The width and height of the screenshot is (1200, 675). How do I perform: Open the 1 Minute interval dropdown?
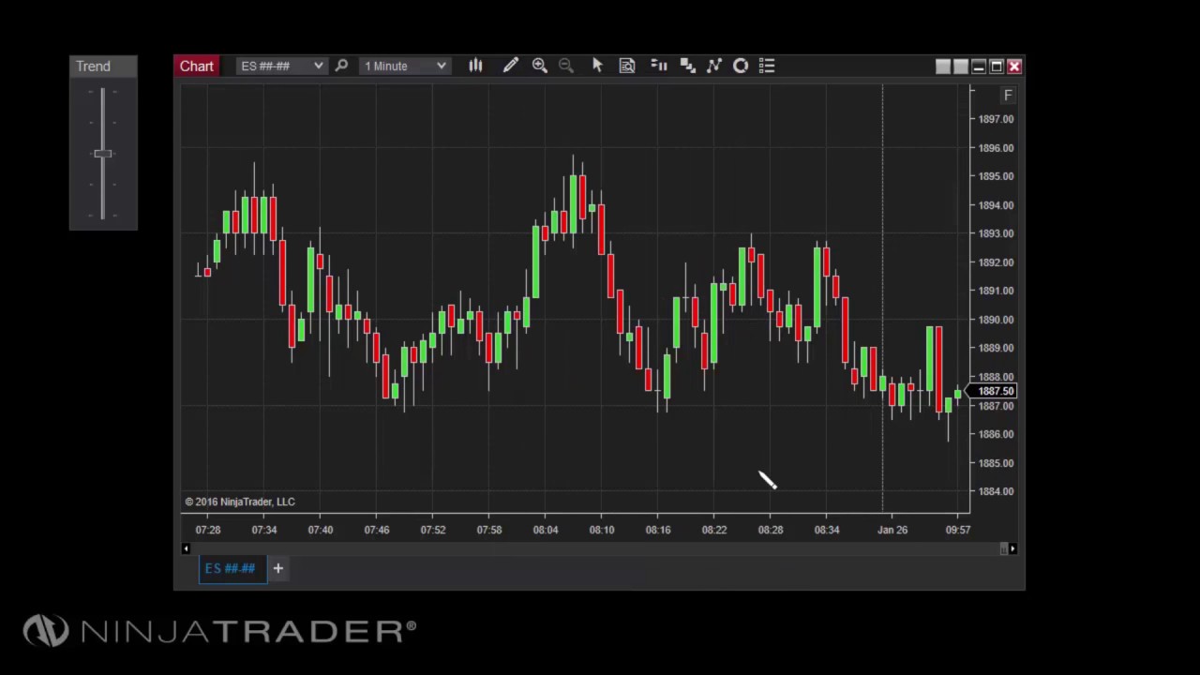404,66
